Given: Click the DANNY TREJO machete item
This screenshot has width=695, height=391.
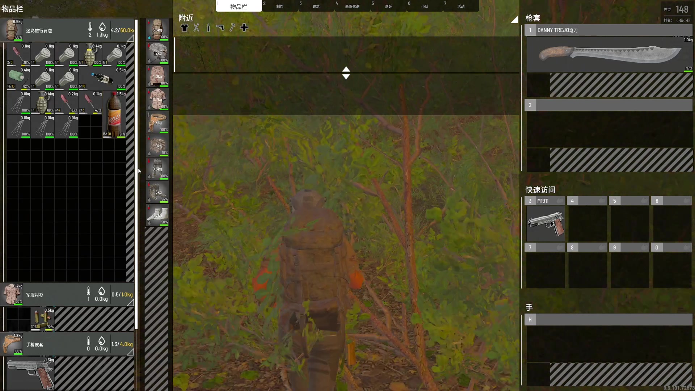Looking at the screenshot, I should 610,54.
